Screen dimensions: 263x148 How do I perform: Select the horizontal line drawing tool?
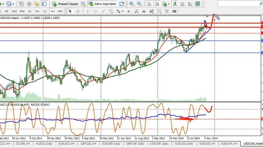pyautogui.click(x=95, y=12)
